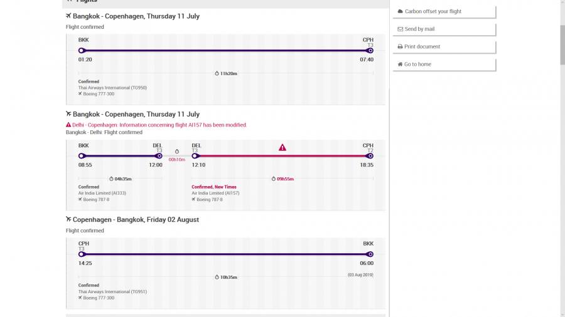Click the CPH arrival marker at 07:40

pos(370,51)
